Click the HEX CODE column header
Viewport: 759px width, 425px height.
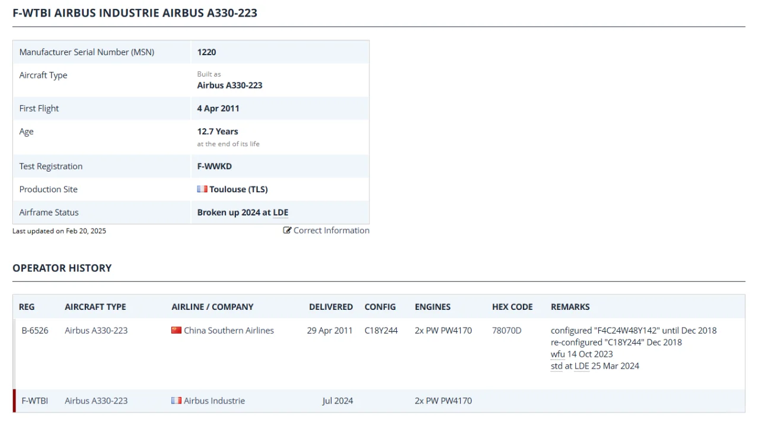[x=512, y=307]
